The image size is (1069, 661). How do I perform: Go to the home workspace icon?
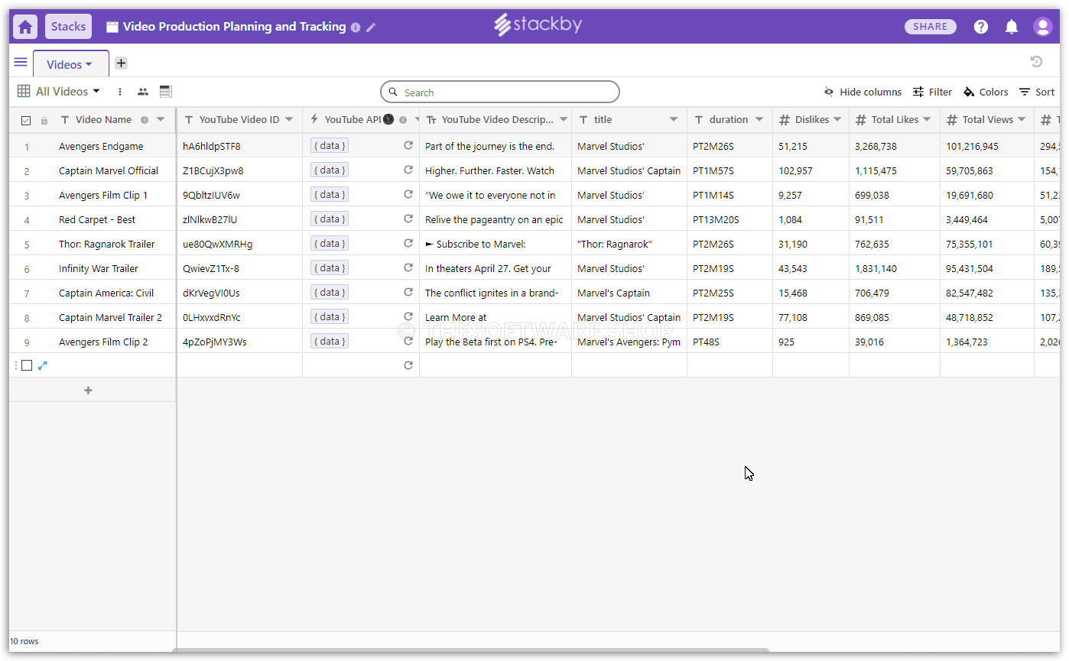25,27
